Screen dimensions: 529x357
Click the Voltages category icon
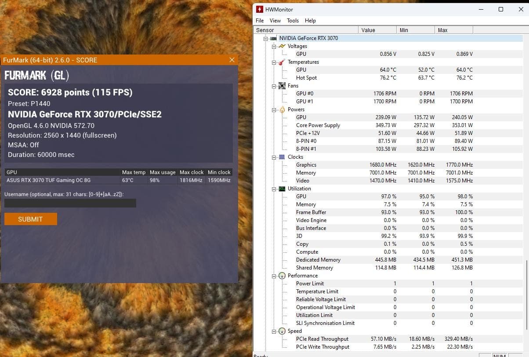click(x=282, y=46)
